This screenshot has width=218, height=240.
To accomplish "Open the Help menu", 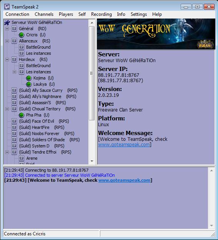I will click(157, 14).
